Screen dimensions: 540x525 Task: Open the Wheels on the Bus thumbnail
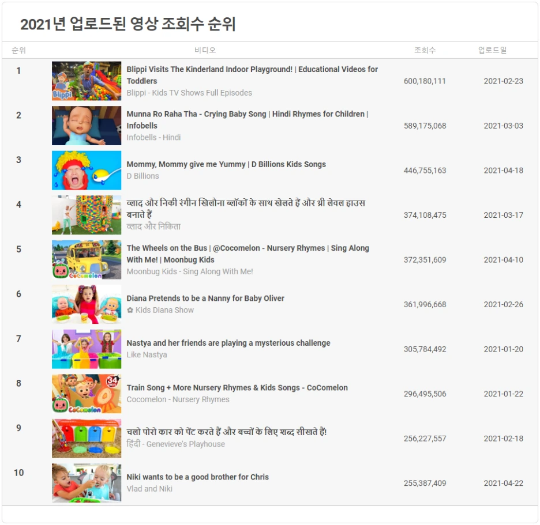(87, 260)
